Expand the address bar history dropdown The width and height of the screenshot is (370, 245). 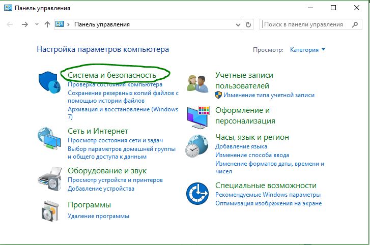click(238, 25)
